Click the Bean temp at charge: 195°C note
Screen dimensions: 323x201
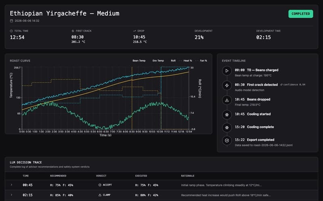(253, 76)
